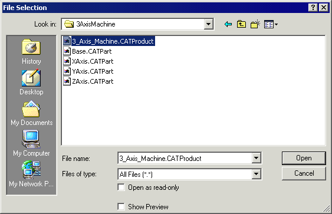Expand the File name dropdown
The image size is (332, 214).
click(x=256, y=158)
